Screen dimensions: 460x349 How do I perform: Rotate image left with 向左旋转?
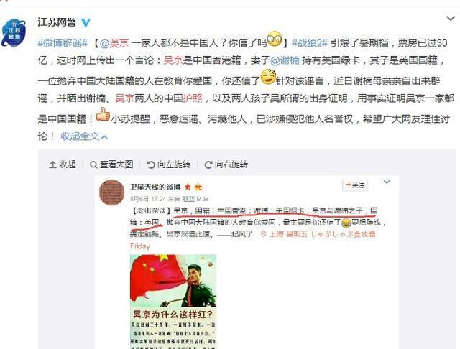coord(169,164)
